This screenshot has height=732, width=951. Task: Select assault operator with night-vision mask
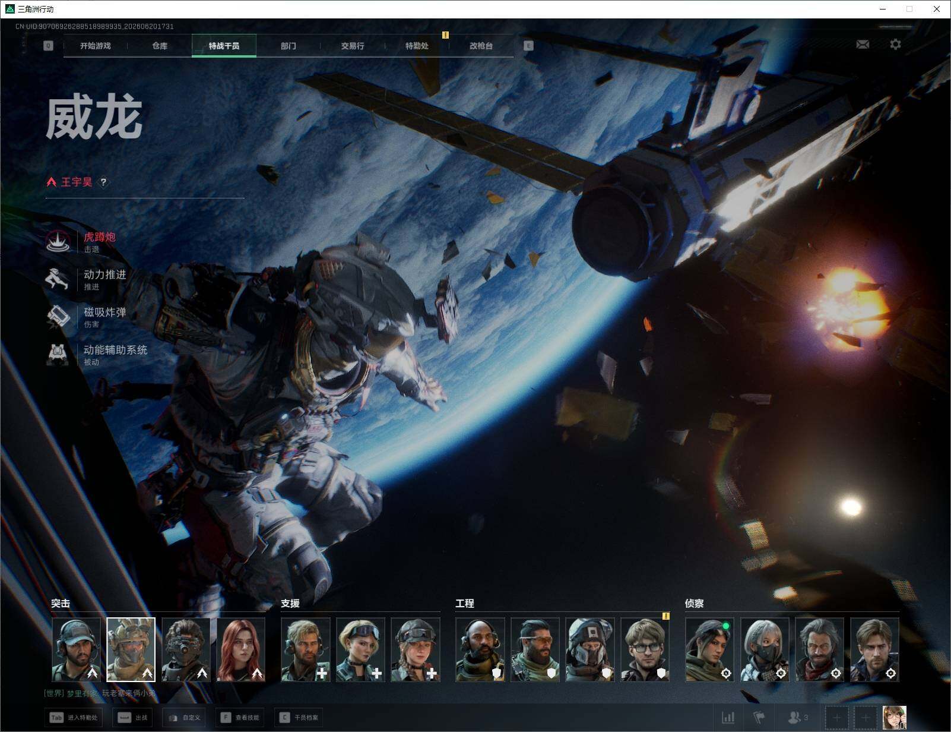pyautogui.click(x=186, y=649)
